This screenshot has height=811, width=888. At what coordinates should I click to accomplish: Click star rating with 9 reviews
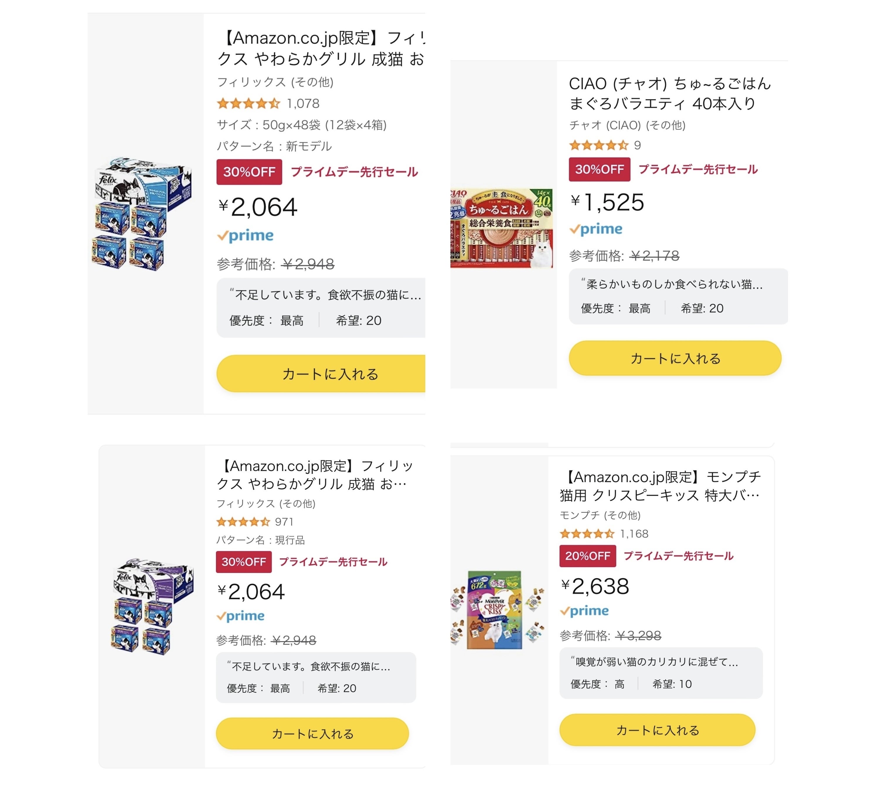click(598, 145)
